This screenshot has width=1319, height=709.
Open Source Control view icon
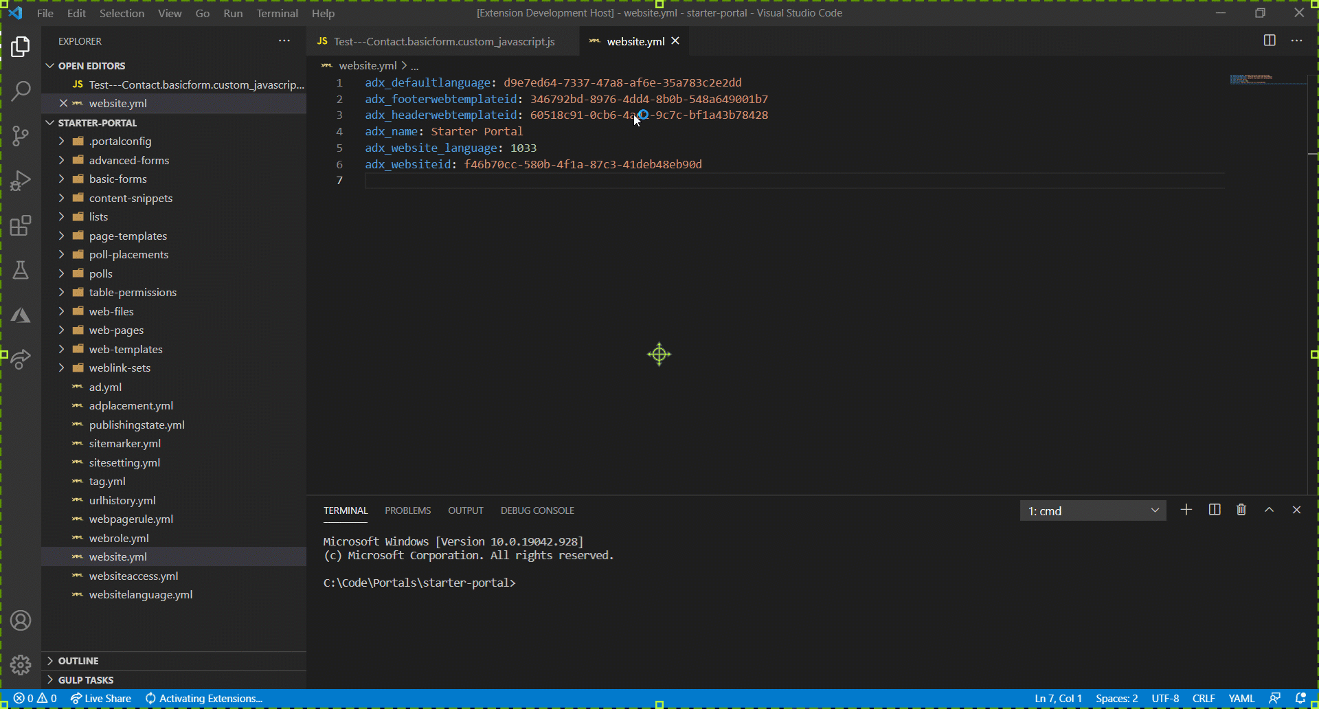[x=21, y=135]
